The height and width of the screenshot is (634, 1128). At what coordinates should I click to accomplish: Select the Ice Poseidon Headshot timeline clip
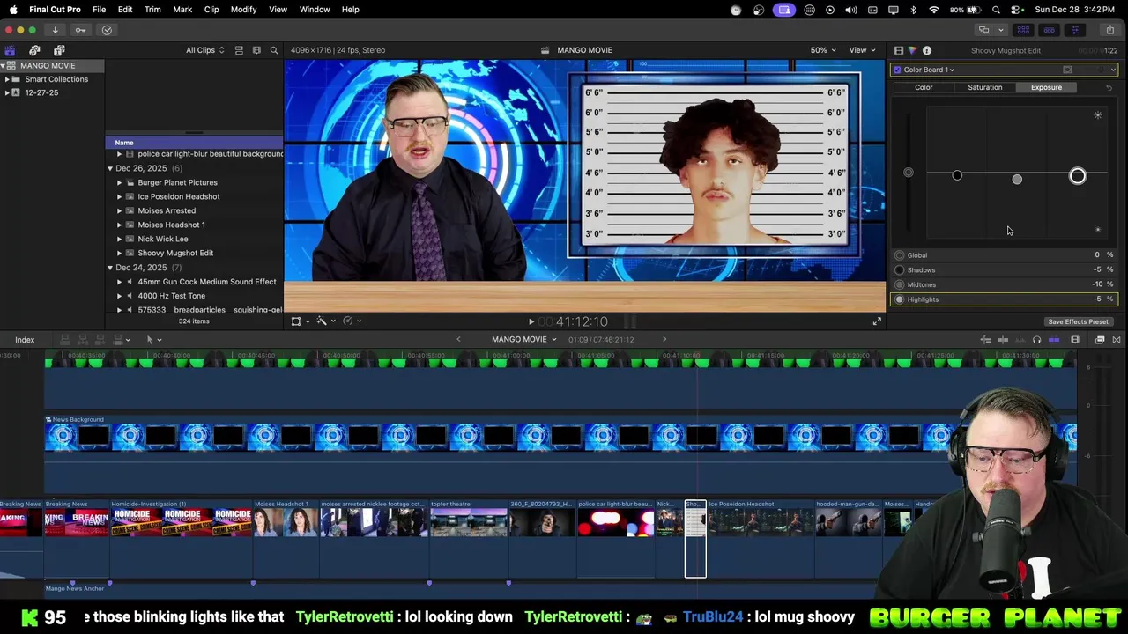(x=760, y=539)
